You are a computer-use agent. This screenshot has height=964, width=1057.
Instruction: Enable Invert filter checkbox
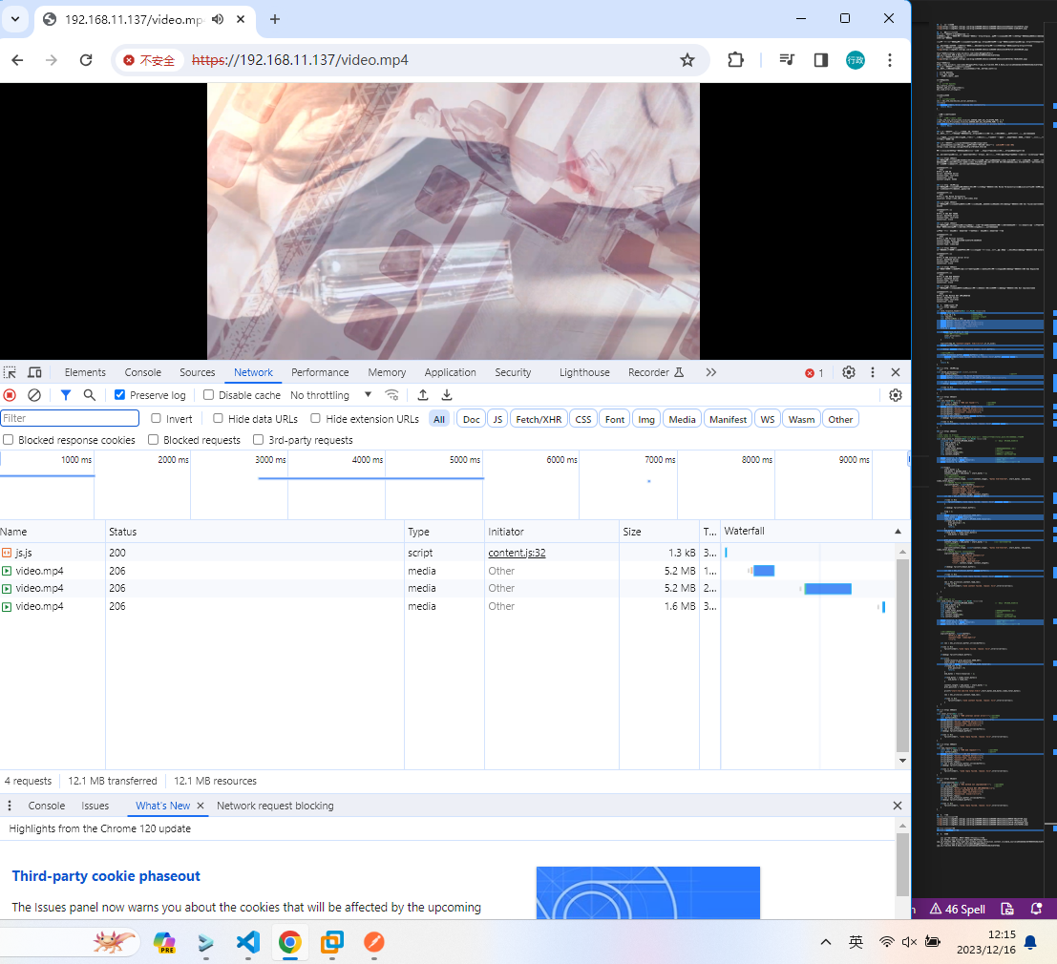coord(156,418)
